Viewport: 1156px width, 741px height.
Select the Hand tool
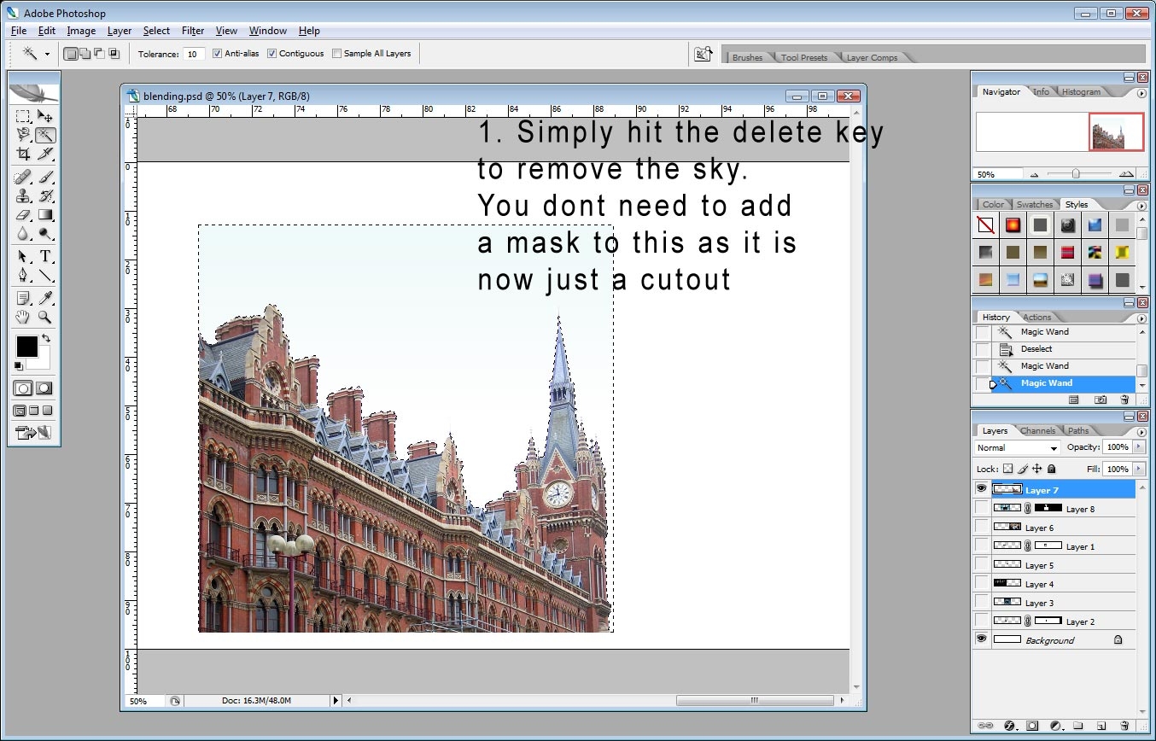tap(23, 318)
